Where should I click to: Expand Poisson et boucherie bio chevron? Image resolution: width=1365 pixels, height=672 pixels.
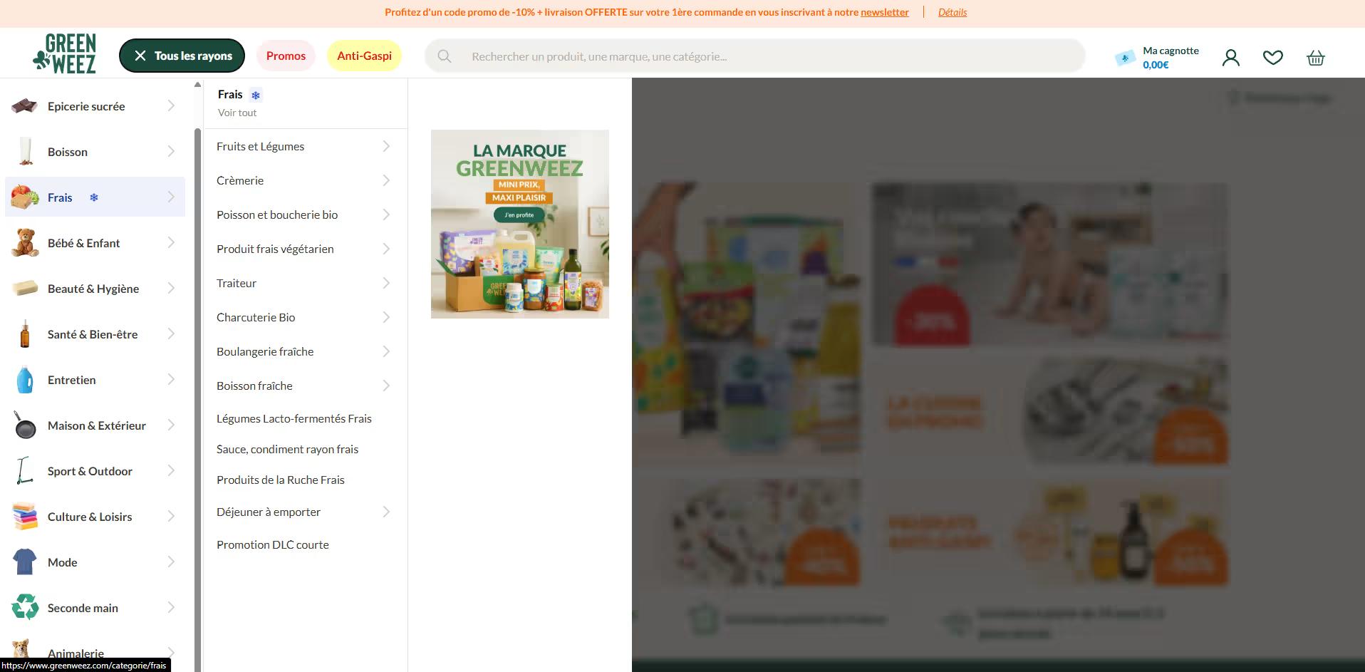coord(386,214)
